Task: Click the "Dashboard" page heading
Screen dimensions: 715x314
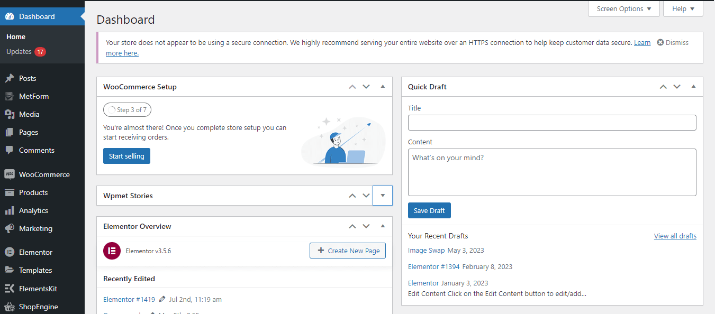Action: 126,20
